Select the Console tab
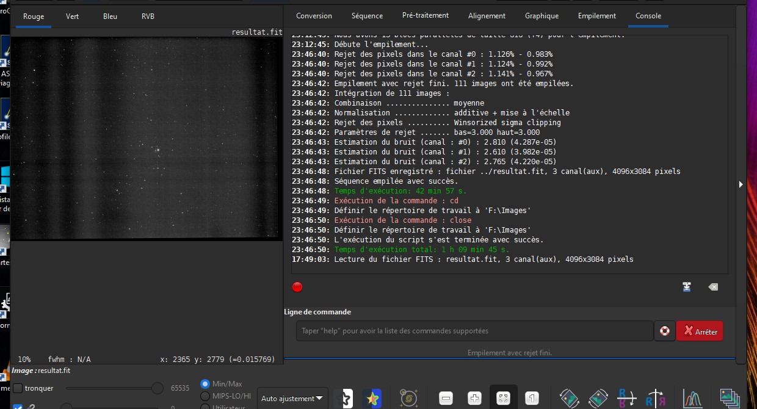Screen dimensions: 757x409 pyautogui.click(x=648, y=16)
